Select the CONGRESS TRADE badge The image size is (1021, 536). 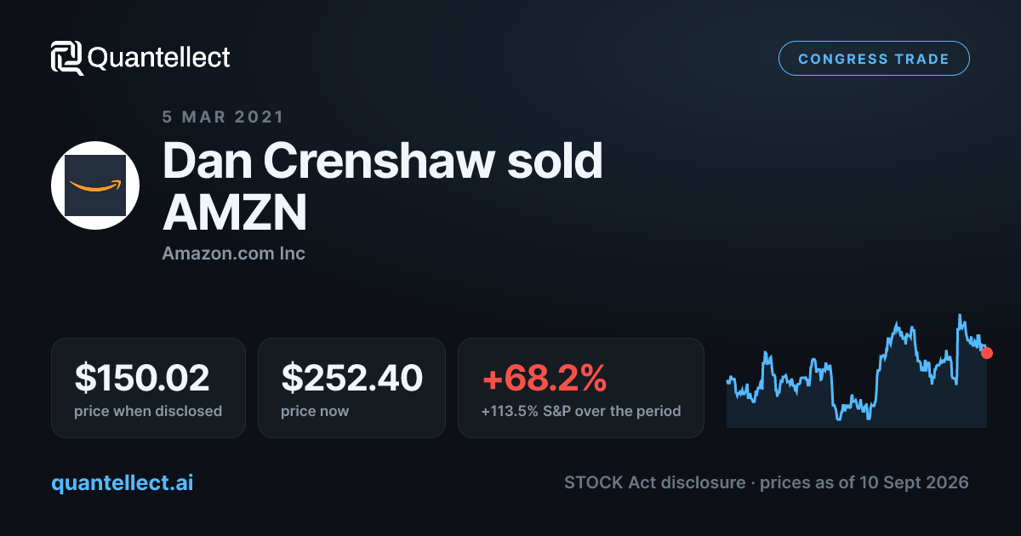click(874, 59)
